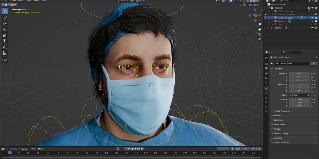The width and height of the screenshot is (319, 159).
Task: Choose the Move tool
Action: [5, 23]
